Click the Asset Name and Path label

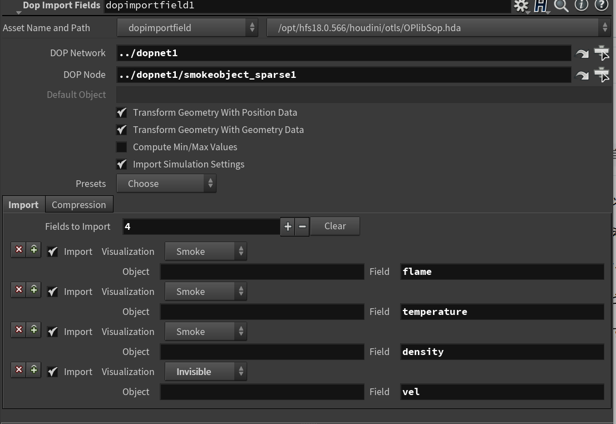pos(46,28)
